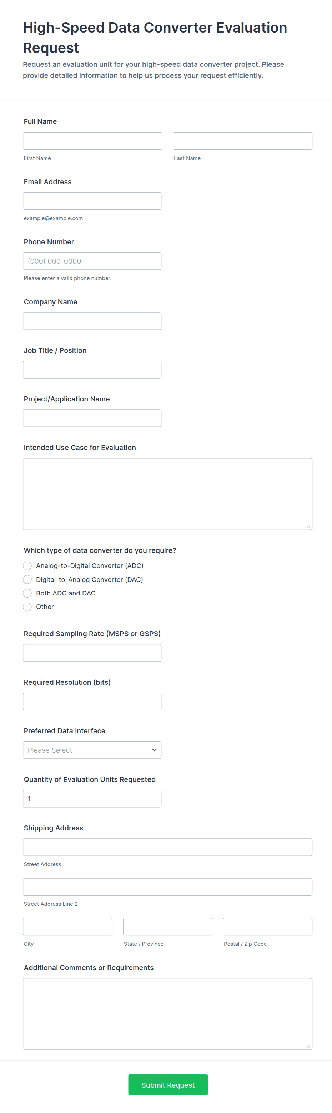Screen dimensions: 332x1113
Task: Select Both ADC and DAC radio button
Action: point(27,593)
